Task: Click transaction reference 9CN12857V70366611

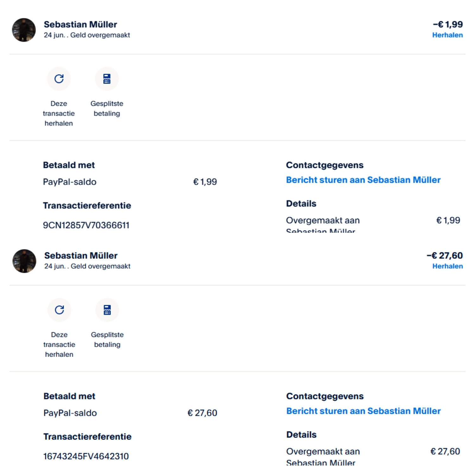Action: coord(86,225)
